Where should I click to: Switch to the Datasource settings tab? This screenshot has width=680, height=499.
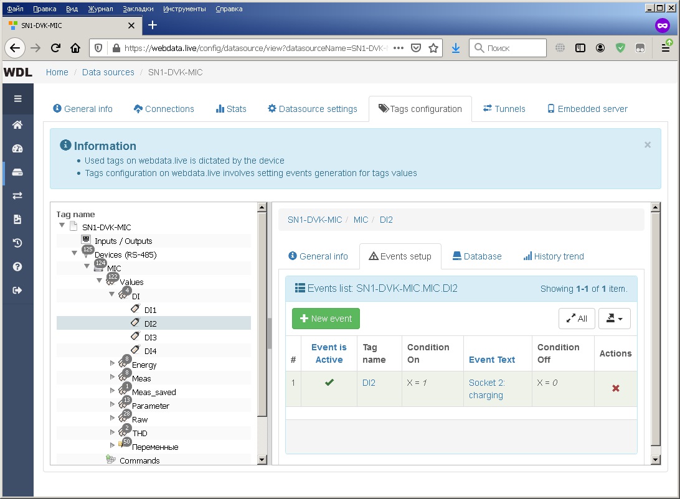pos(313,109)
